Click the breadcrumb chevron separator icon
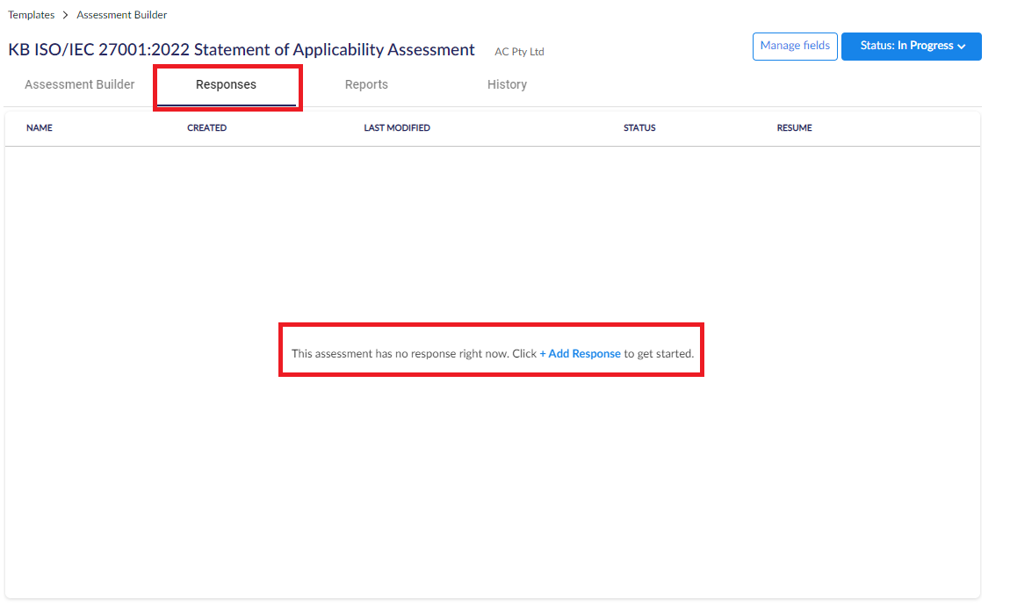The height and width of the screenshot is (607, 1010). (66, 15)
